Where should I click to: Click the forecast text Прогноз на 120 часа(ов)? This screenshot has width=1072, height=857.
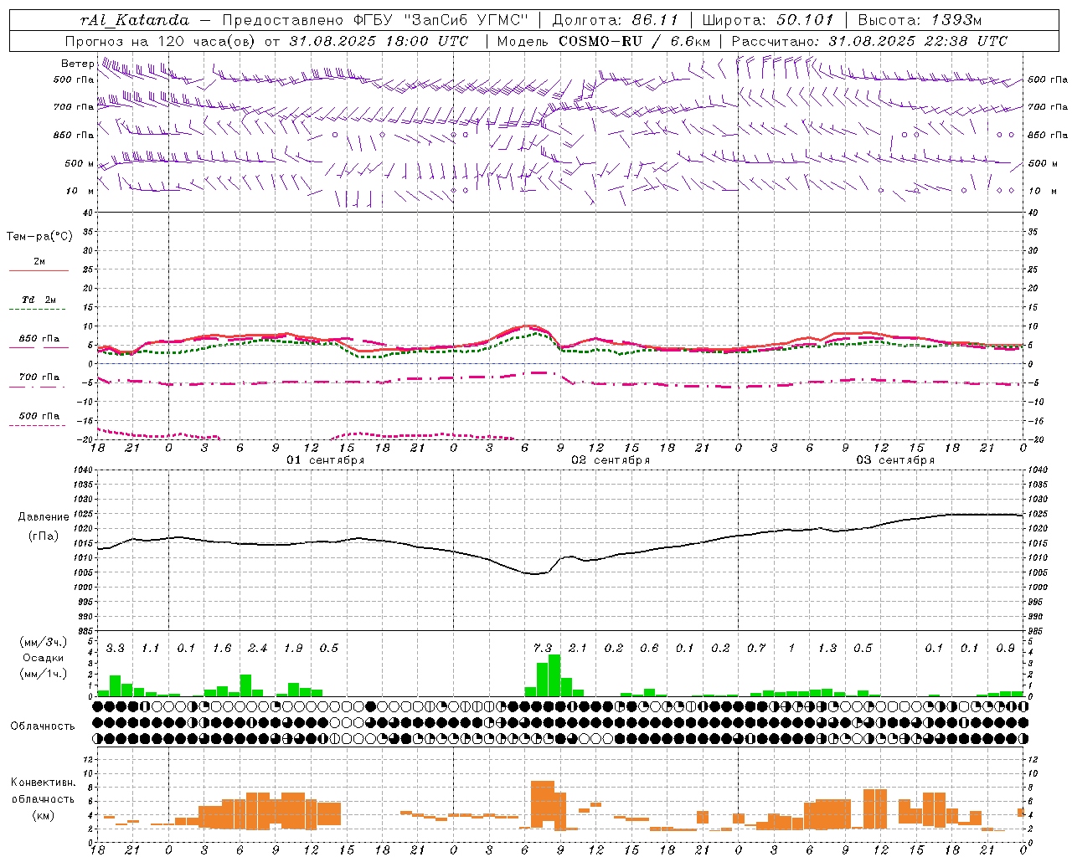[x=162, y=41]
